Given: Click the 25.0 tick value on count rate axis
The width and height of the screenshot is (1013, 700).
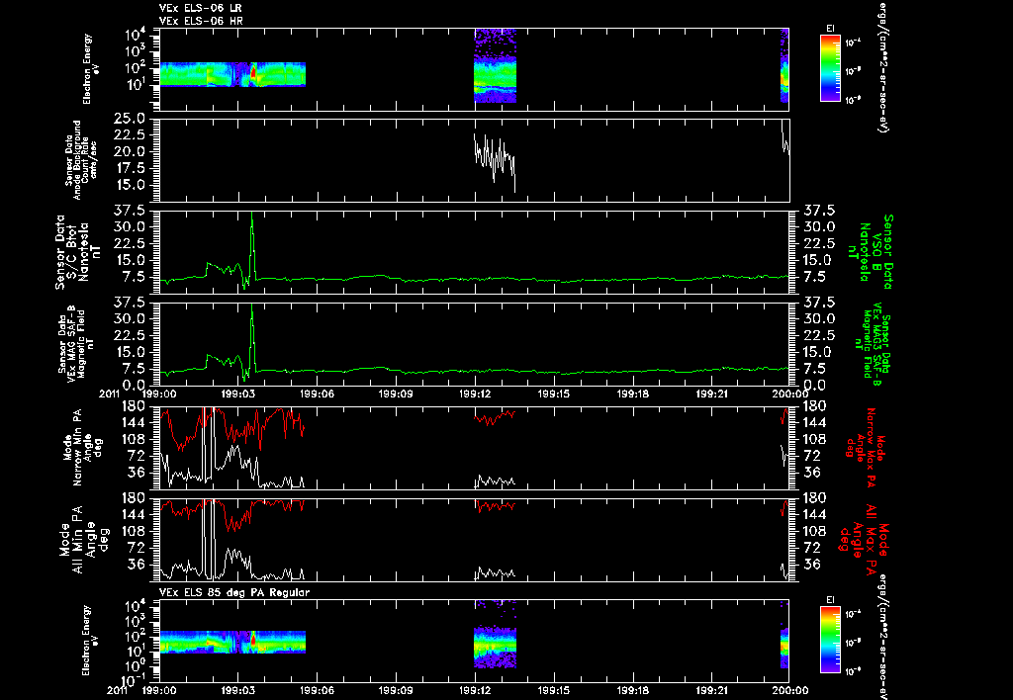Looking at the screenshot, I should pos(130,119).
